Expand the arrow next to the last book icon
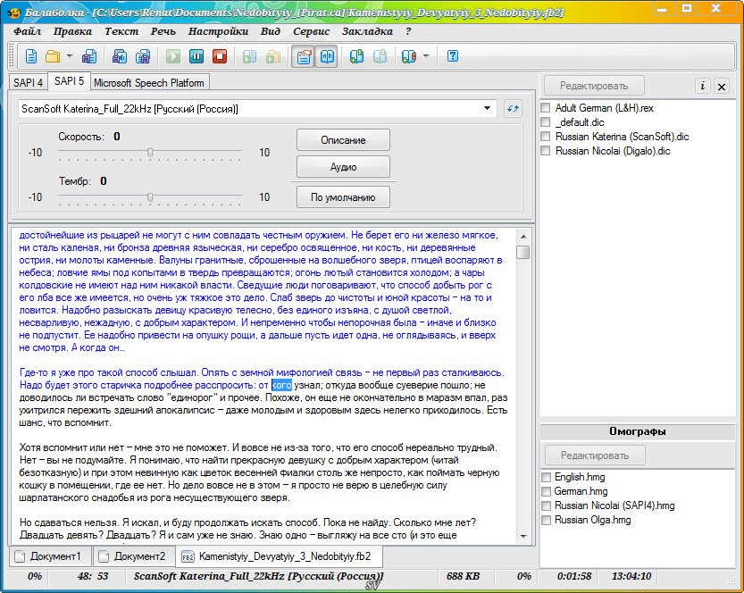Image resolution: width=744 pixels, height=593 pixels. coord(426,56)
